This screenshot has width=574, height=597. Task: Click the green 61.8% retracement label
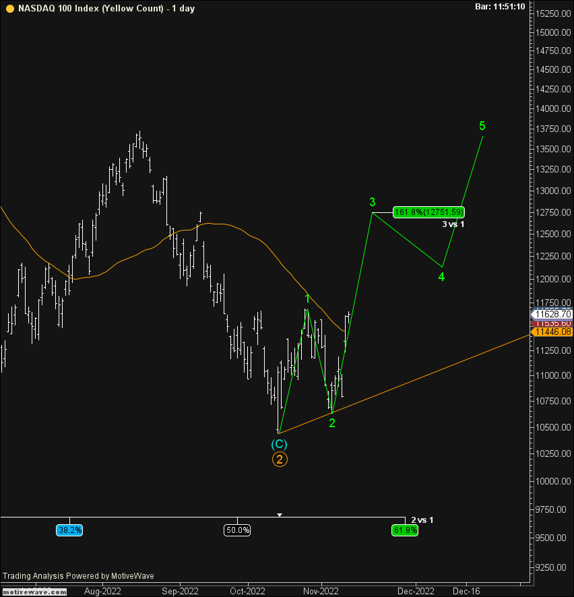405,530
